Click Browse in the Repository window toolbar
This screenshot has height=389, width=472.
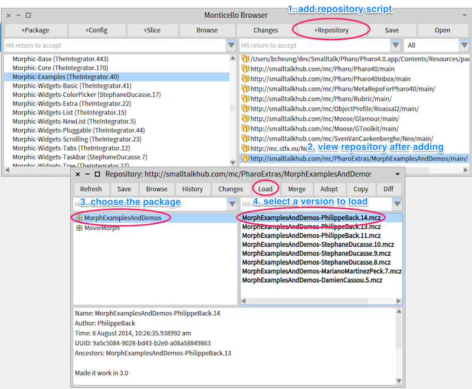pyautogui.click(x=157, y=189)
